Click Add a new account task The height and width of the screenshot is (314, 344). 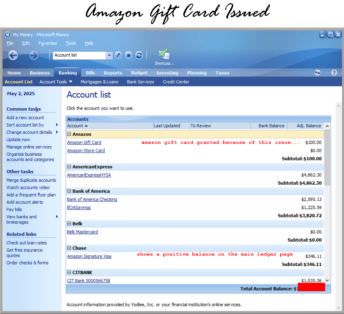(x=25, y=118)
